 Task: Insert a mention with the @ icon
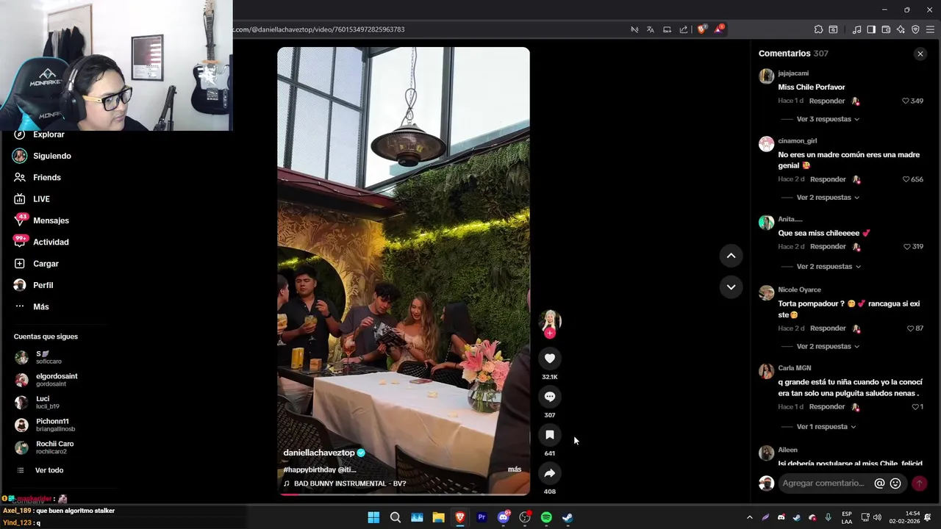pos(879,483)
